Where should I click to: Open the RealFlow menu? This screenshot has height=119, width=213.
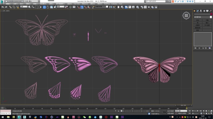[107, 4]
